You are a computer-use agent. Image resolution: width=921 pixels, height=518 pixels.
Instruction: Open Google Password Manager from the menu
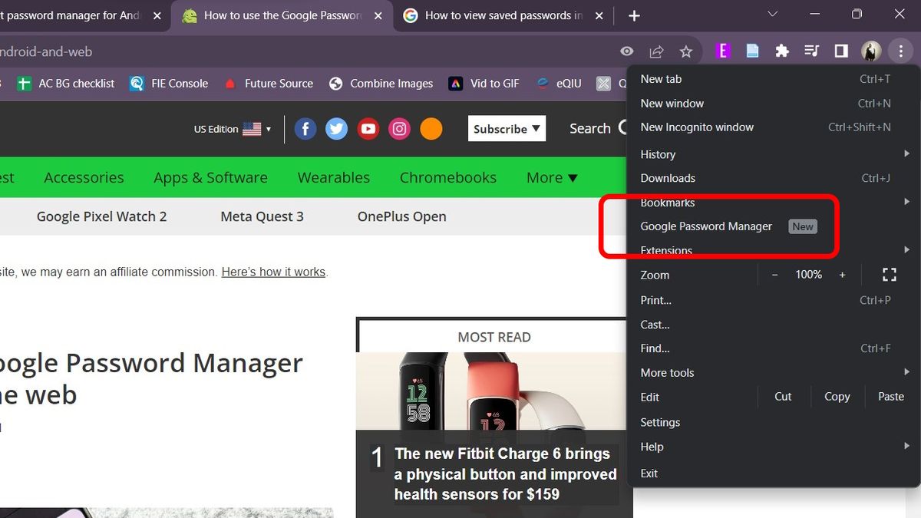(706, 226)
